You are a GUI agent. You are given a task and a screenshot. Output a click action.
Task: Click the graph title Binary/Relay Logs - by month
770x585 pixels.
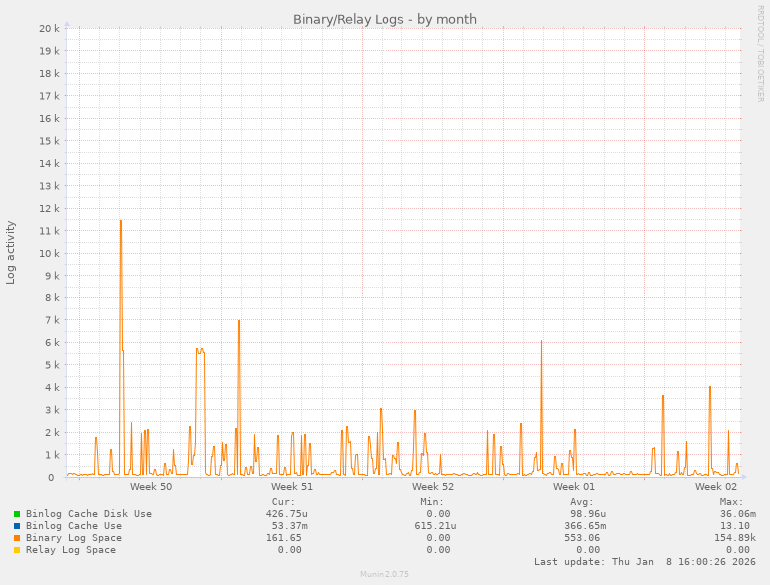coord(385,19)
